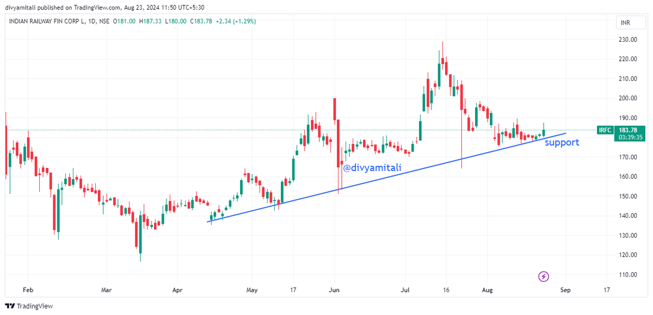This screenshot has height=315, width=653.
Task: Click the 'support' text annotation
Action: 562,143
